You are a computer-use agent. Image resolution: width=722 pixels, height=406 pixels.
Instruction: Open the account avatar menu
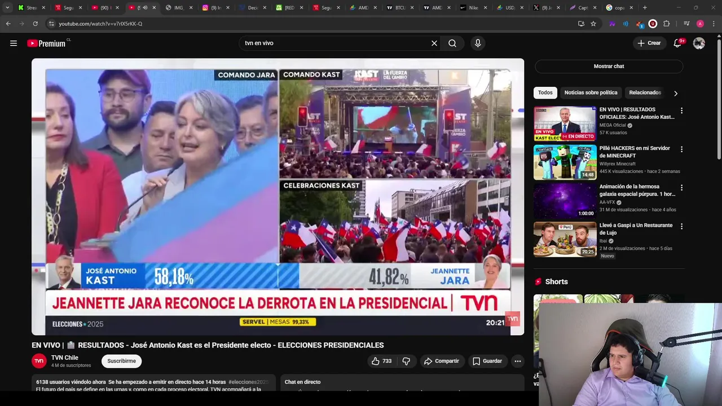click(x=699, y=43)
